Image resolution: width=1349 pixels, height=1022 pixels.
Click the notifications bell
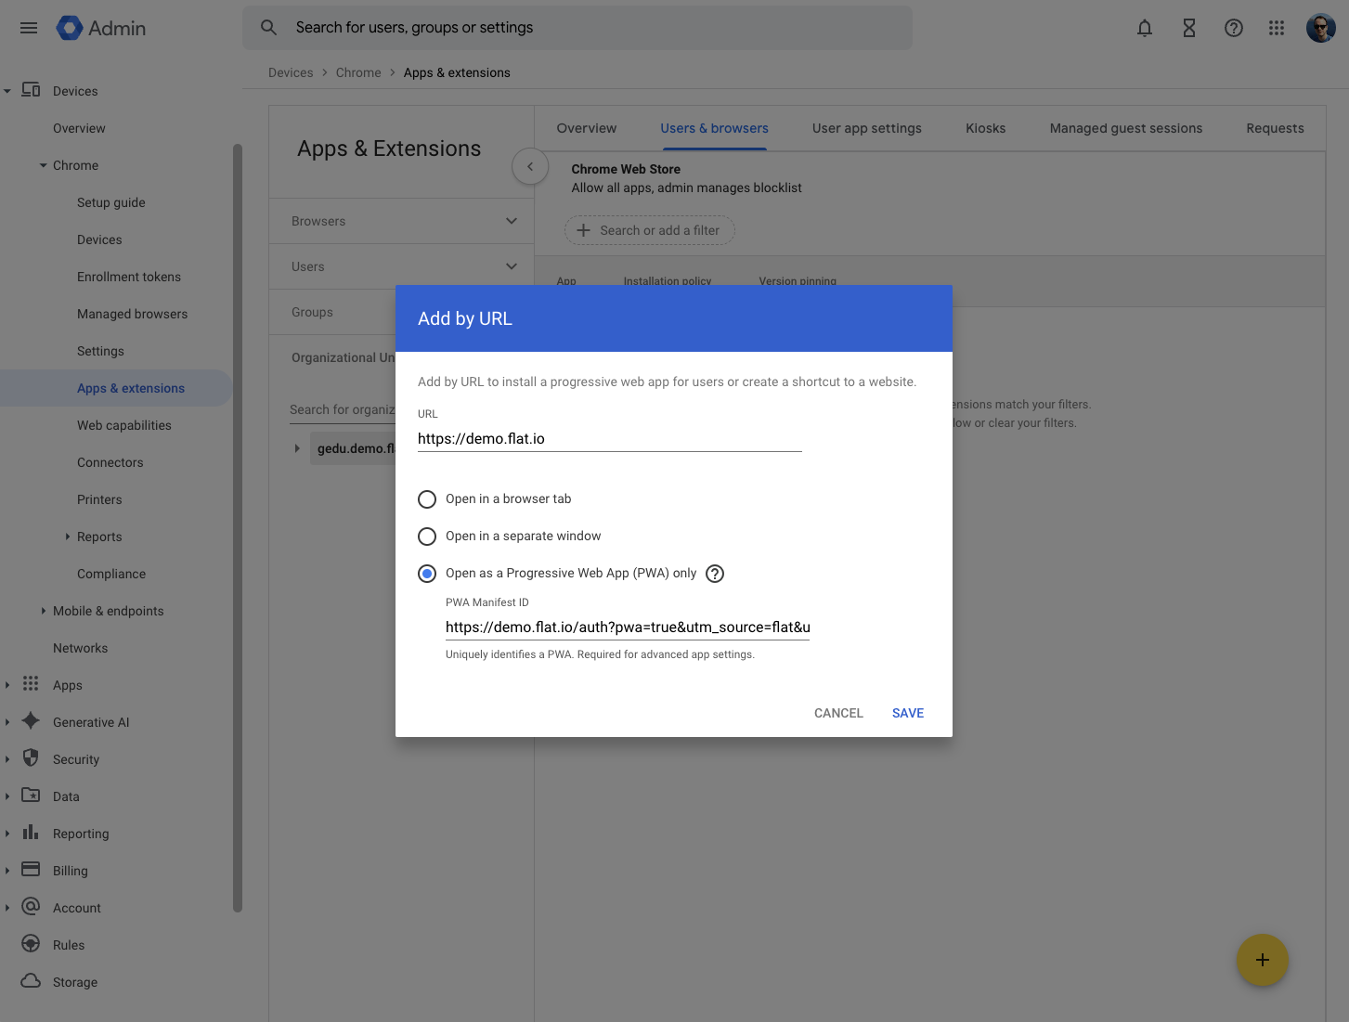(1145, 28)
